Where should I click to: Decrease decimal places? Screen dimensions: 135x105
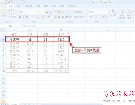click(106, 17)
